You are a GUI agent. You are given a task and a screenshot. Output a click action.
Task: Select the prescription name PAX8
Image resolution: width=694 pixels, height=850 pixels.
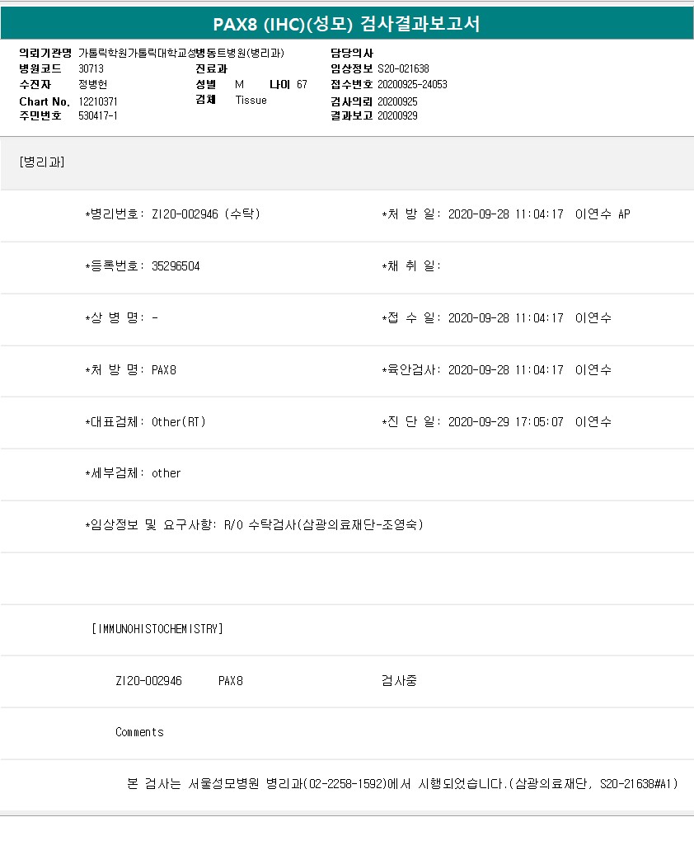click(164, 370)
